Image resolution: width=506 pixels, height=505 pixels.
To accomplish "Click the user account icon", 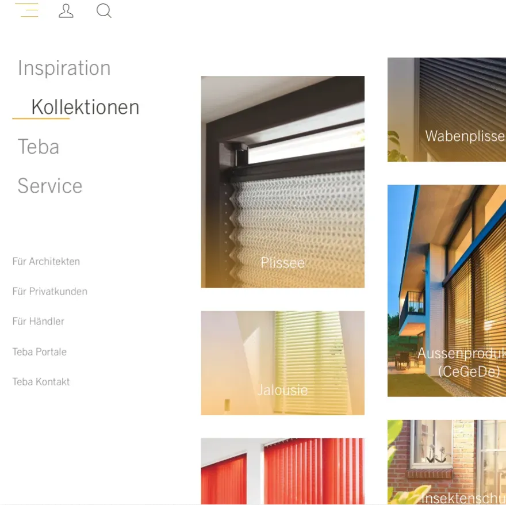I will point(66,11).
